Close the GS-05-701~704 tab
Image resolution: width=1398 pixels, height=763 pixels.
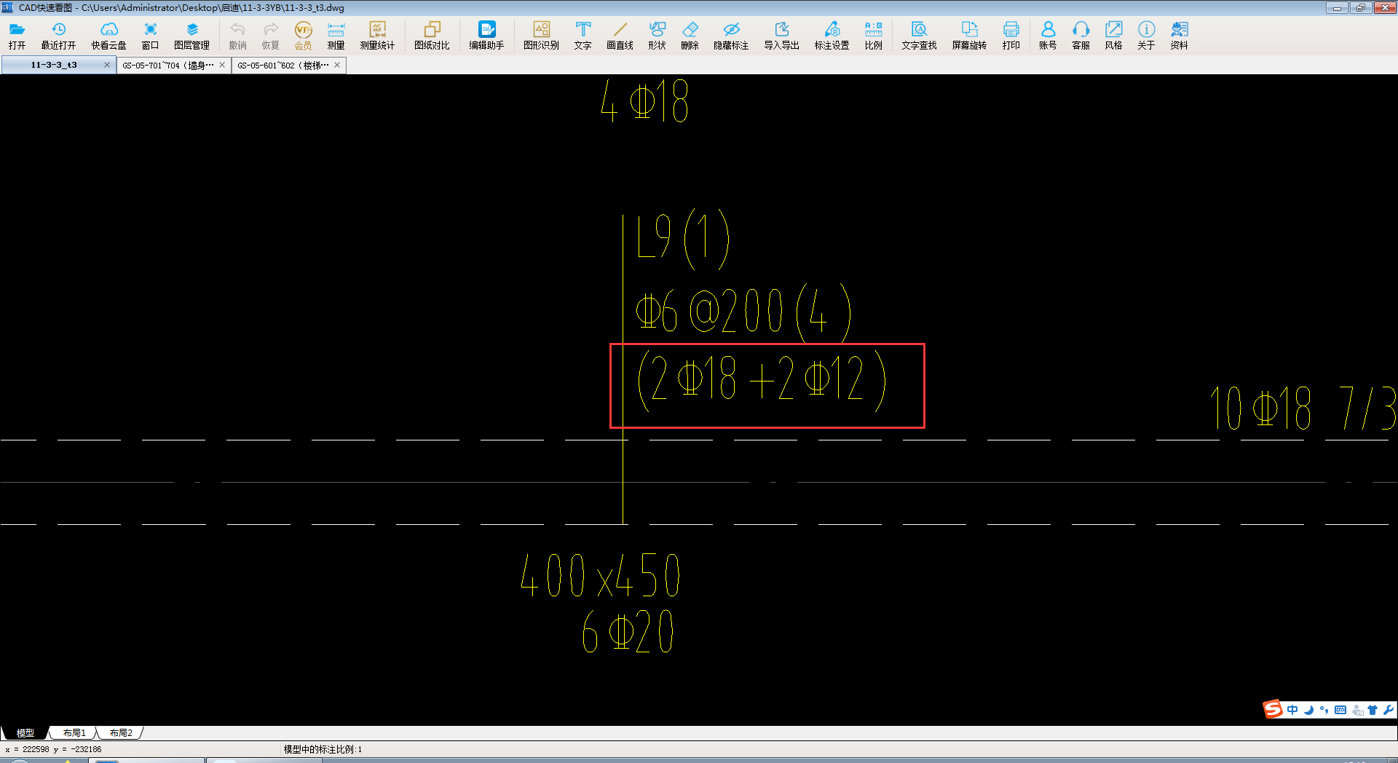[x=222, y=65]
